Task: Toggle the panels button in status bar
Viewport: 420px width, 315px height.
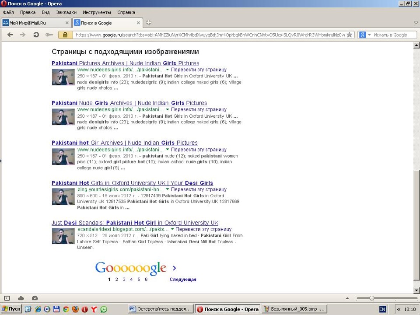Action: point(7,298)
